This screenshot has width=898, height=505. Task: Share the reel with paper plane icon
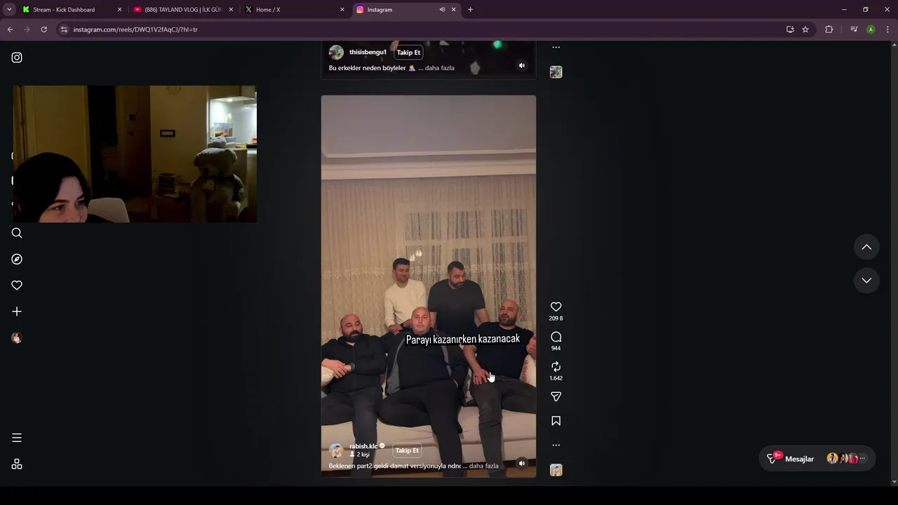click(x=556, y=397)
